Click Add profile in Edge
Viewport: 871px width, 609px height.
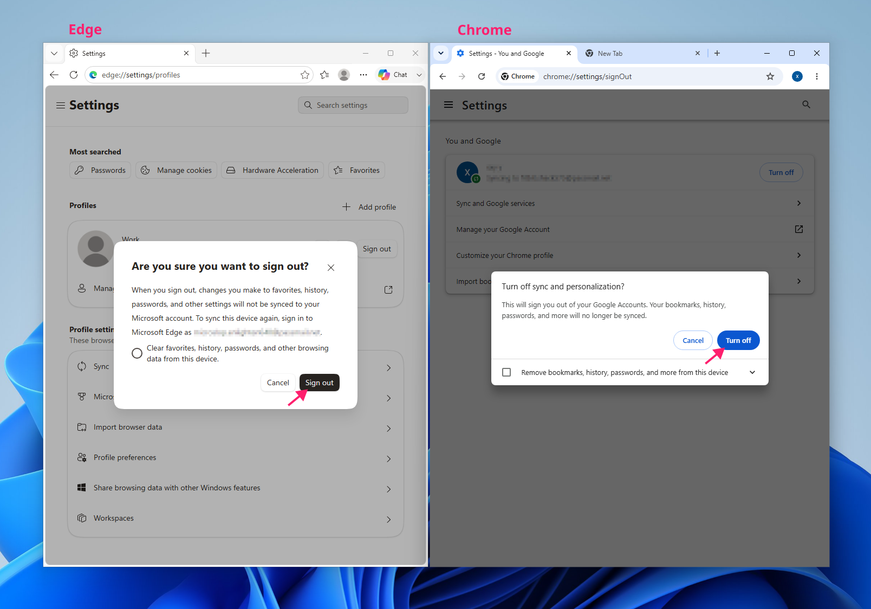369,207
